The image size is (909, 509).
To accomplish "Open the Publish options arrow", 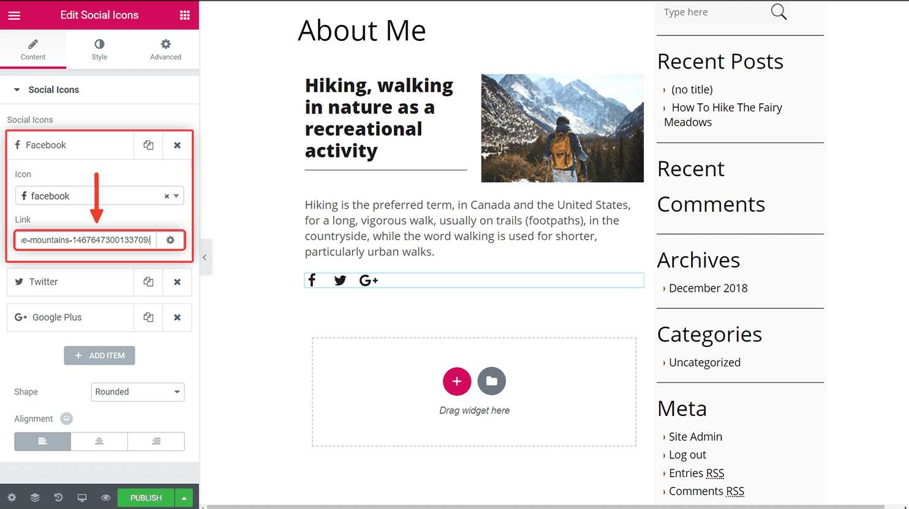I will tap(184, 498).
